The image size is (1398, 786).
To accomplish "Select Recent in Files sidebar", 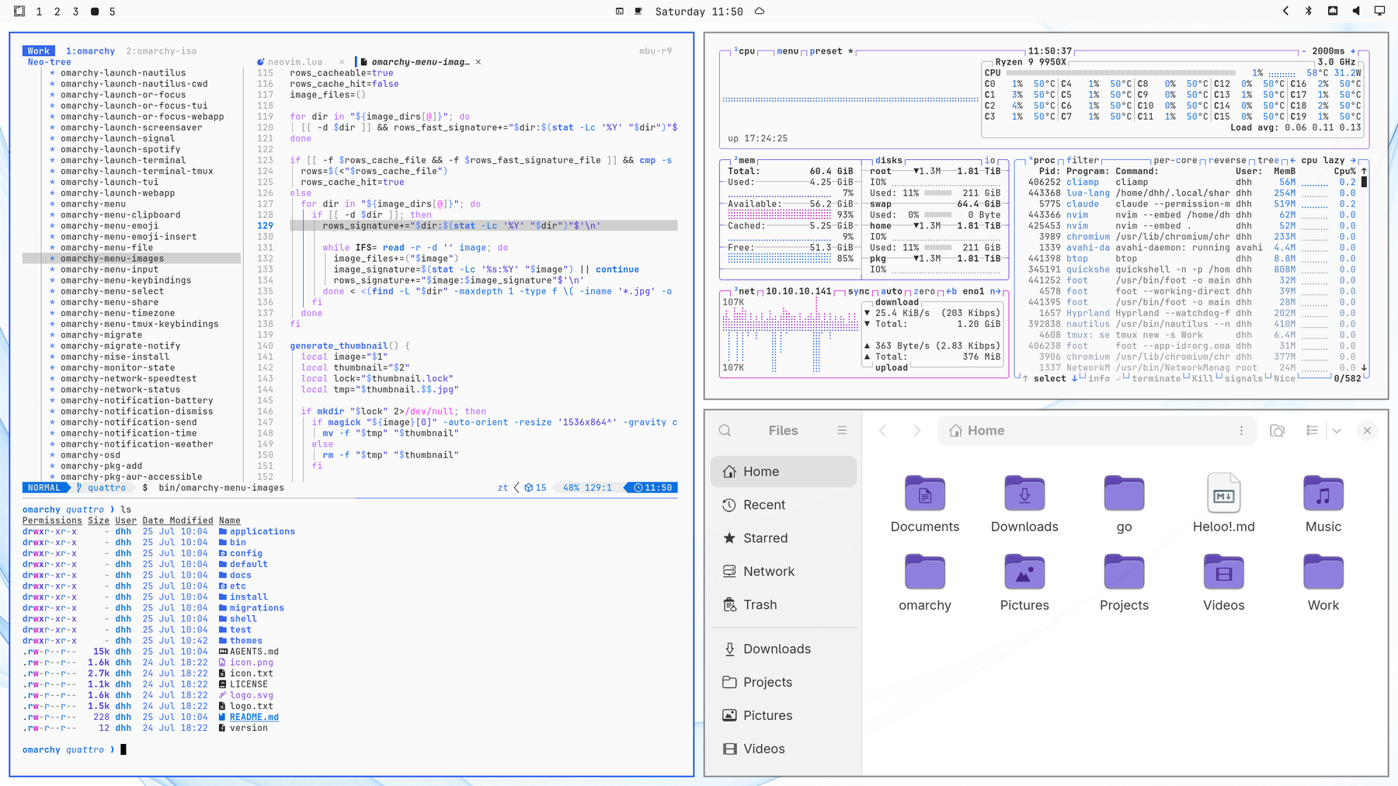I will 783,505.
